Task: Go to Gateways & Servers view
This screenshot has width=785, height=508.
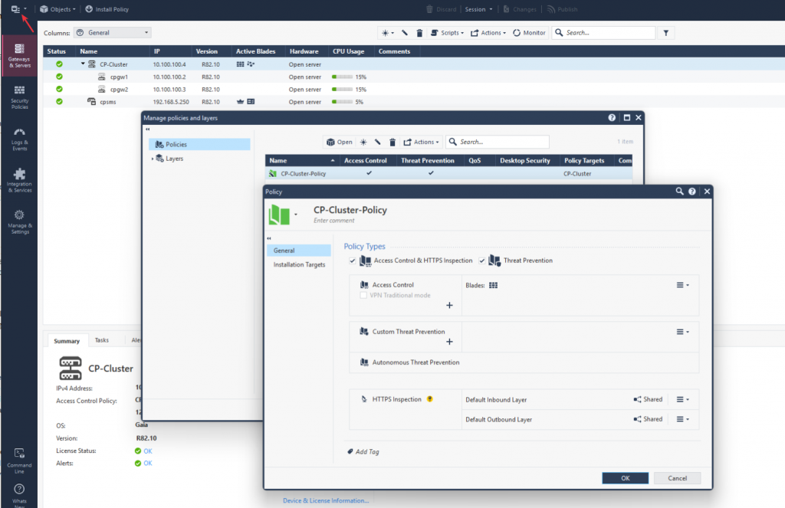Action: [x=19, y=55]
